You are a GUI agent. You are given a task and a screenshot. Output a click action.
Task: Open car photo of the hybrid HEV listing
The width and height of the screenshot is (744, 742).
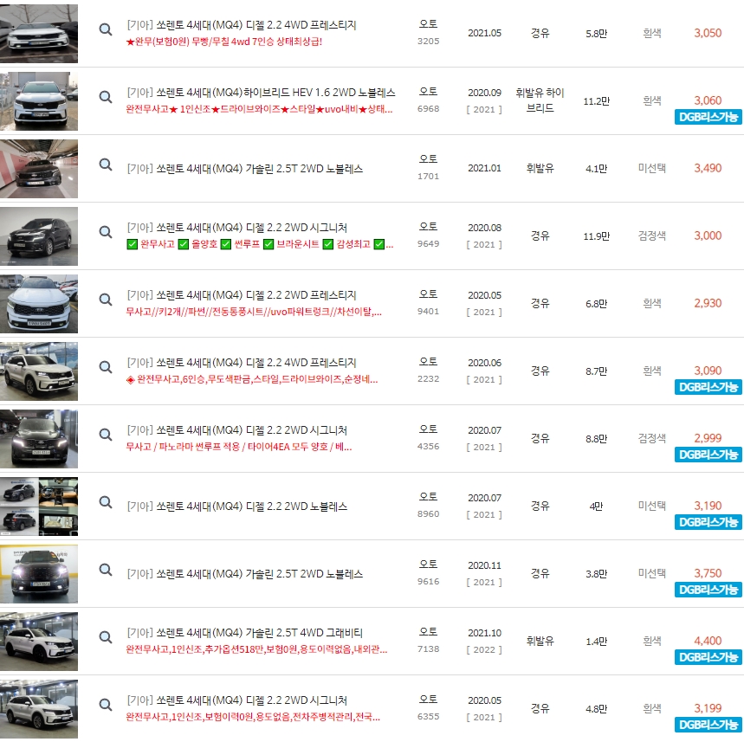[x=39, y=101]
